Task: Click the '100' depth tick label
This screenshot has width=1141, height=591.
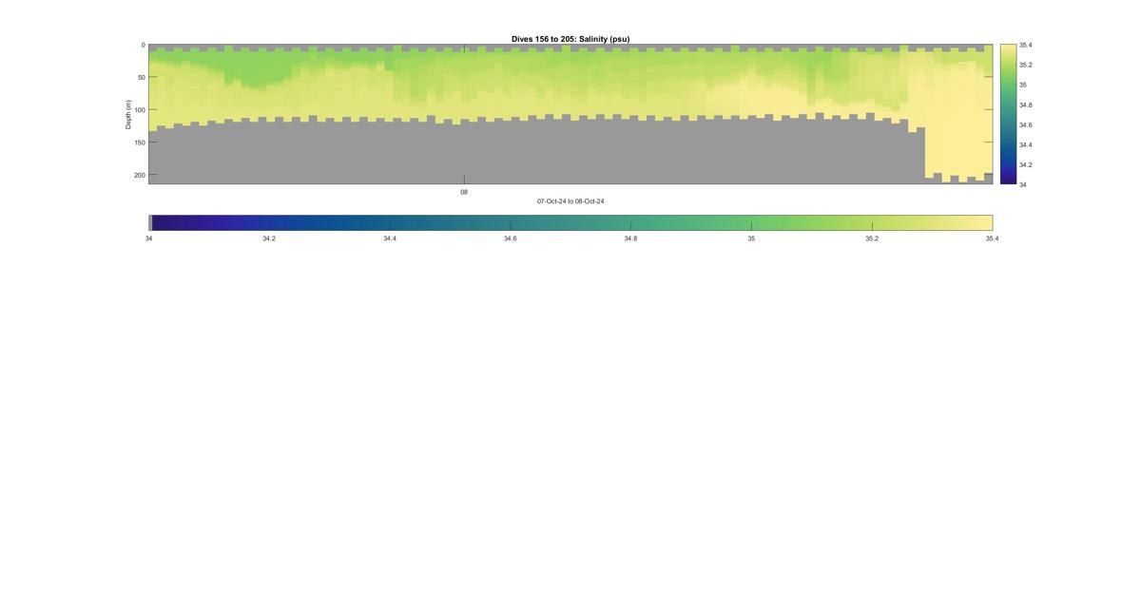Action: pyautogui.click(x=139, y=110)
